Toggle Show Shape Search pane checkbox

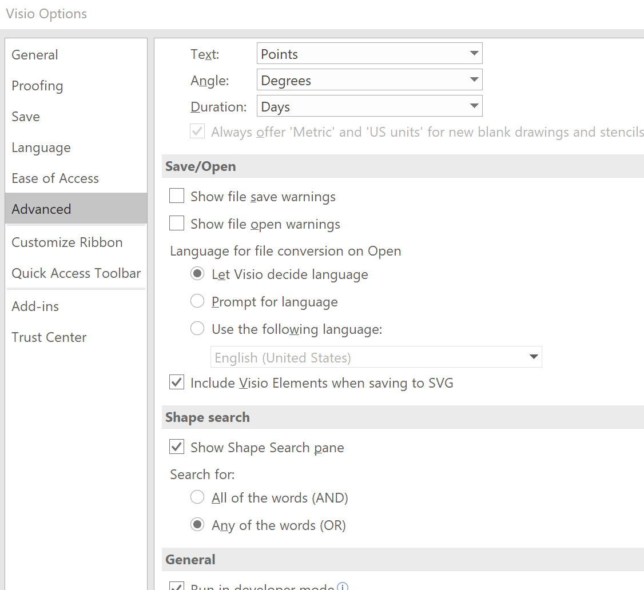point(177,448)
